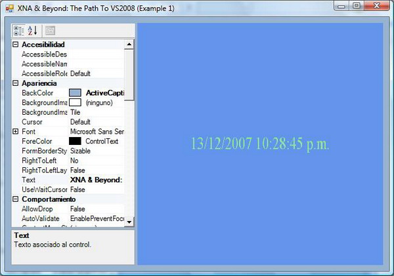Image resolution: width=394 pixels, height=276 pixels.
Task: Select the RightToLeftLayout property label
Action: click(44, 170)
